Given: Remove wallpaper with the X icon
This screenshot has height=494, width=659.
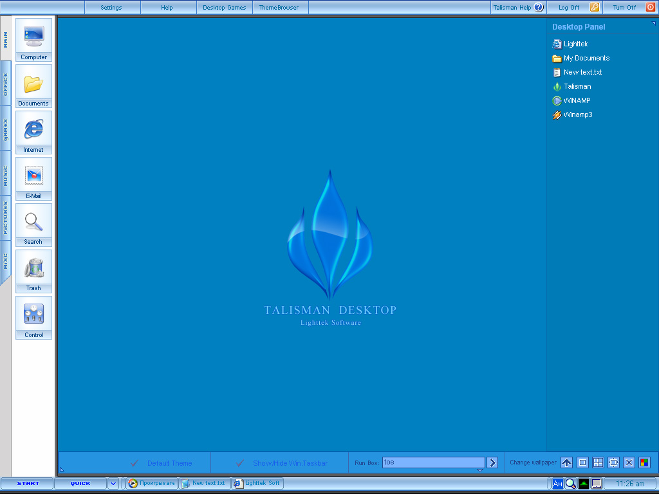Looking at the screenshot, I should pos(629,462).
